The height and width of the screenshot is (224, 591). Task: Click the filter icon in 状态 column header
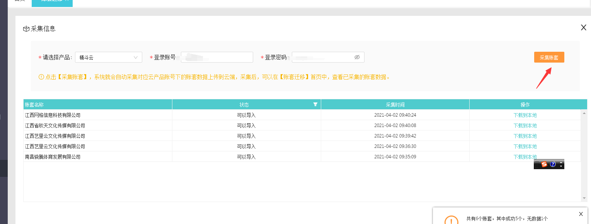[x=315, y=104]
